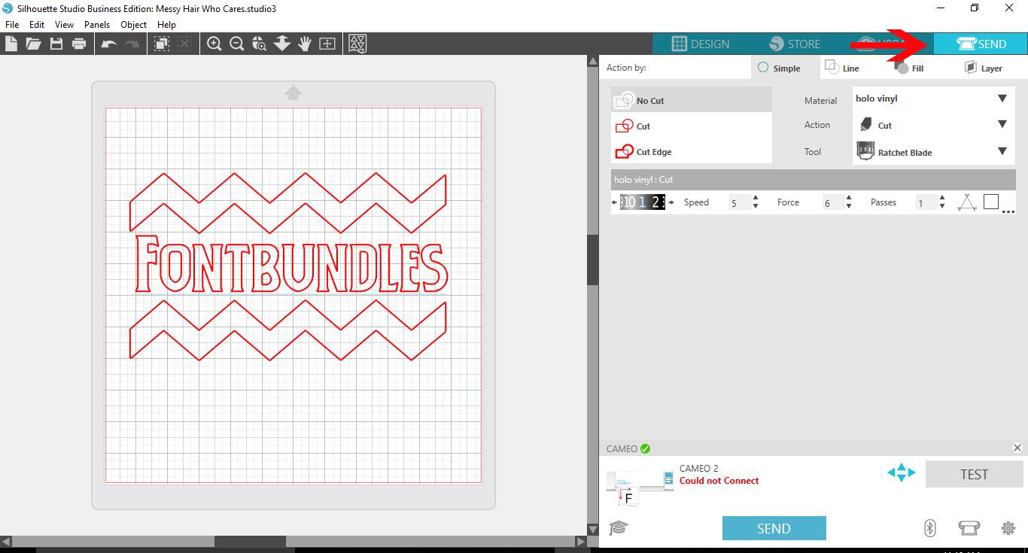Click the blade dial left arrow
The height and width of the screenshot is (553, 1028).
pos(615,202)
